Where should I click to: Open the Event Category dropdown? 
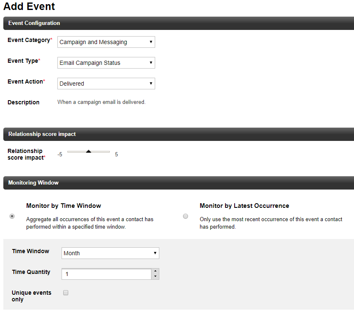pos(106,42)
